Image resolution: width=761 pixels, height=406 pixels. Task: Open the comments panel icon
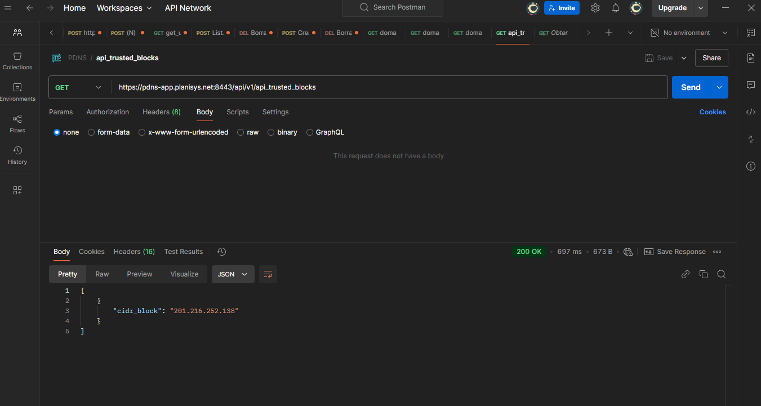750,85
